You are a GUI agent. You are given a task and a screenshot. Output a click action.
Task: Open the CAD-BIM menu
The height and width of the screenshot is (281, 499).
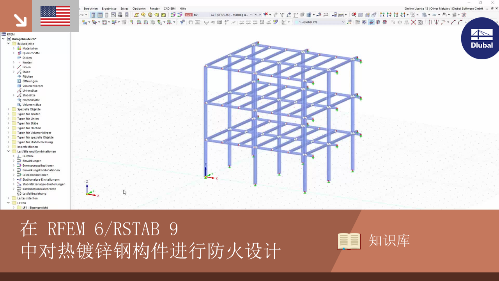(170, 9)
